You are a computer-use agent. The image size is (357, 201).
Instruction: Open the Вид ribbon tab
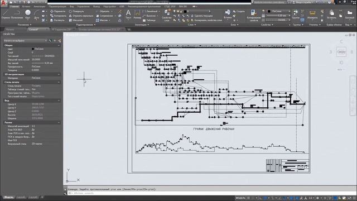pyautogui.click(x=72, y=7)
